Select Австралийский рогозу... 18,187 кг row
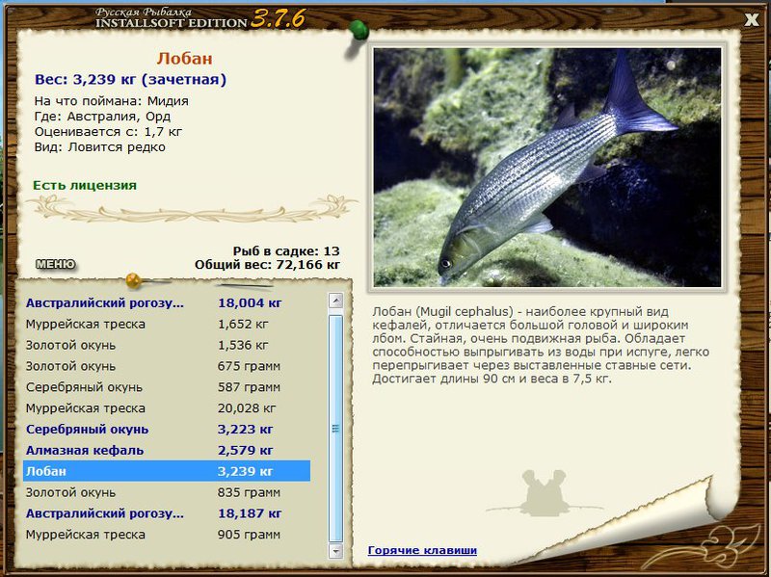The height and width of the screenshot is (577, 771). point(167,513)
